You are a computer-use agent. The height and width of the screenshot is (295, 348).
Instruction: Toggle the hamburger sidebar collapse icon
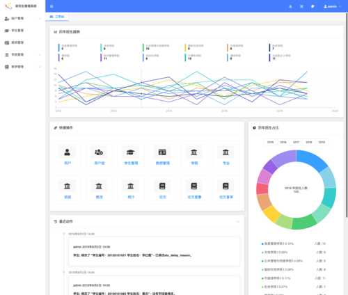click(x=52, y=6)
